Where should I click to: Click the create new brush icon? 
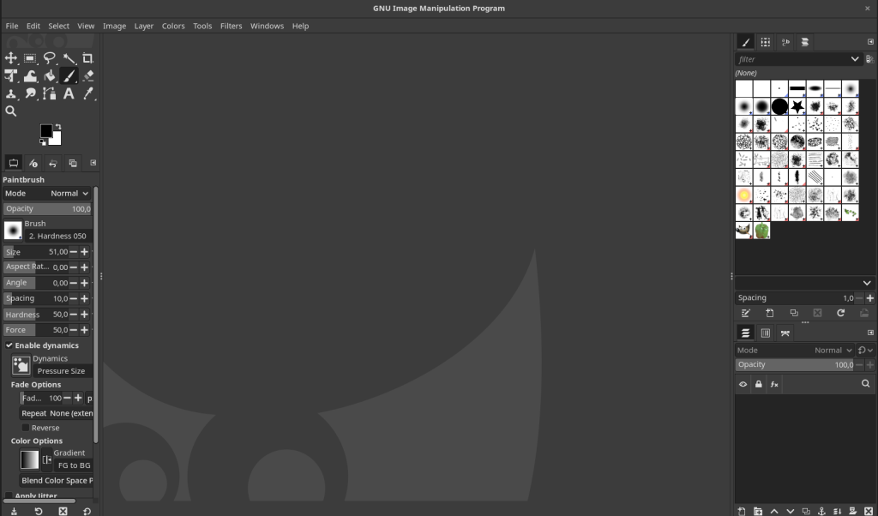[x=769, y=314]
